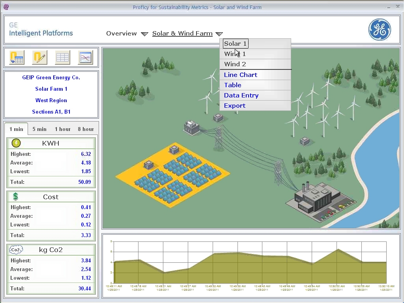
Task: Open Line Chart from the dropdown menu
Action: click(x=255, y=75)
